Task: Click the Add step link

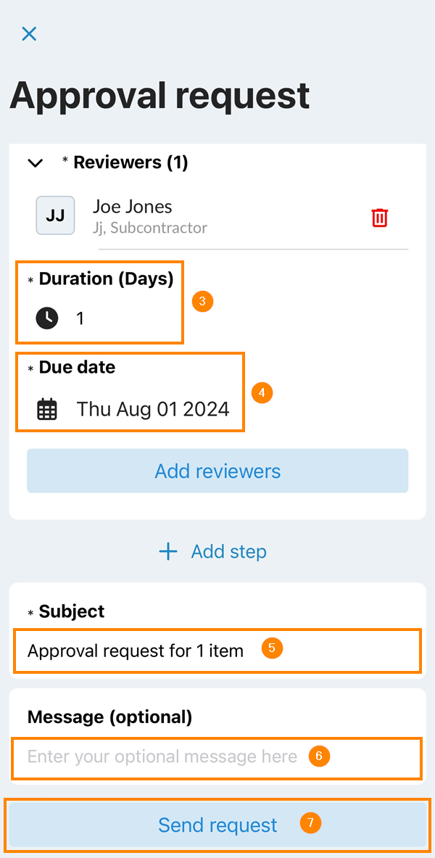Action: [x=228, y=552]
